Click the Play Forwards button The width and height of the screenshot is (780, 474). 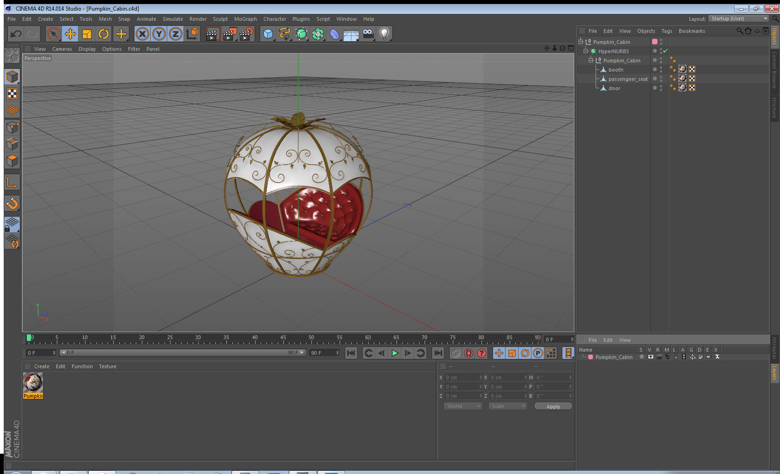click(x=395, y=353)
